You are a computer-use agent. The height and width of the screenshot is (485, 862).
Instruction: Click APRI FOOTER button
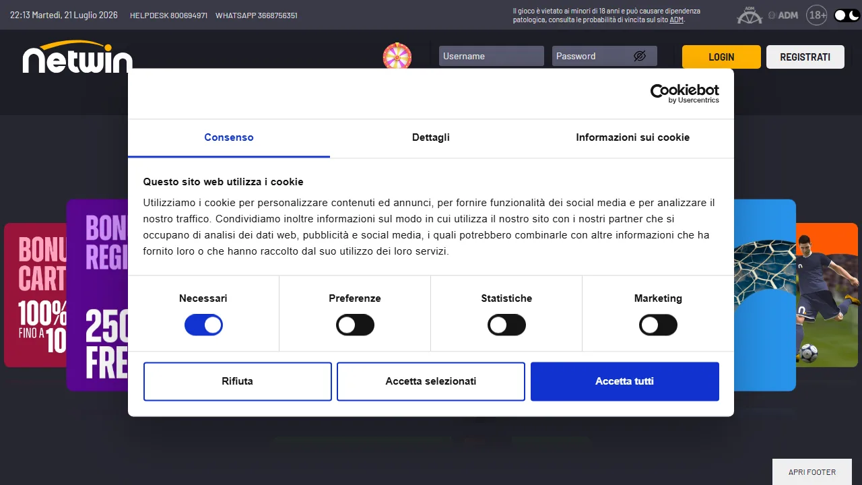(812, 472)
